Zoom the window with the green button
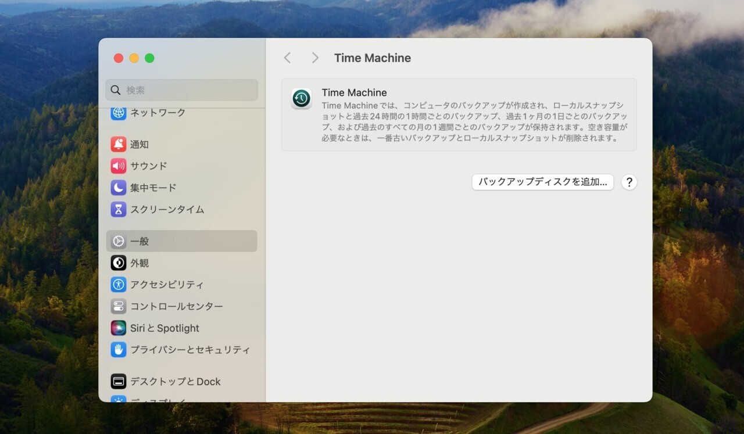Viewport: 744px width, 434px height. pyautogui.click(x=149, y=58)
